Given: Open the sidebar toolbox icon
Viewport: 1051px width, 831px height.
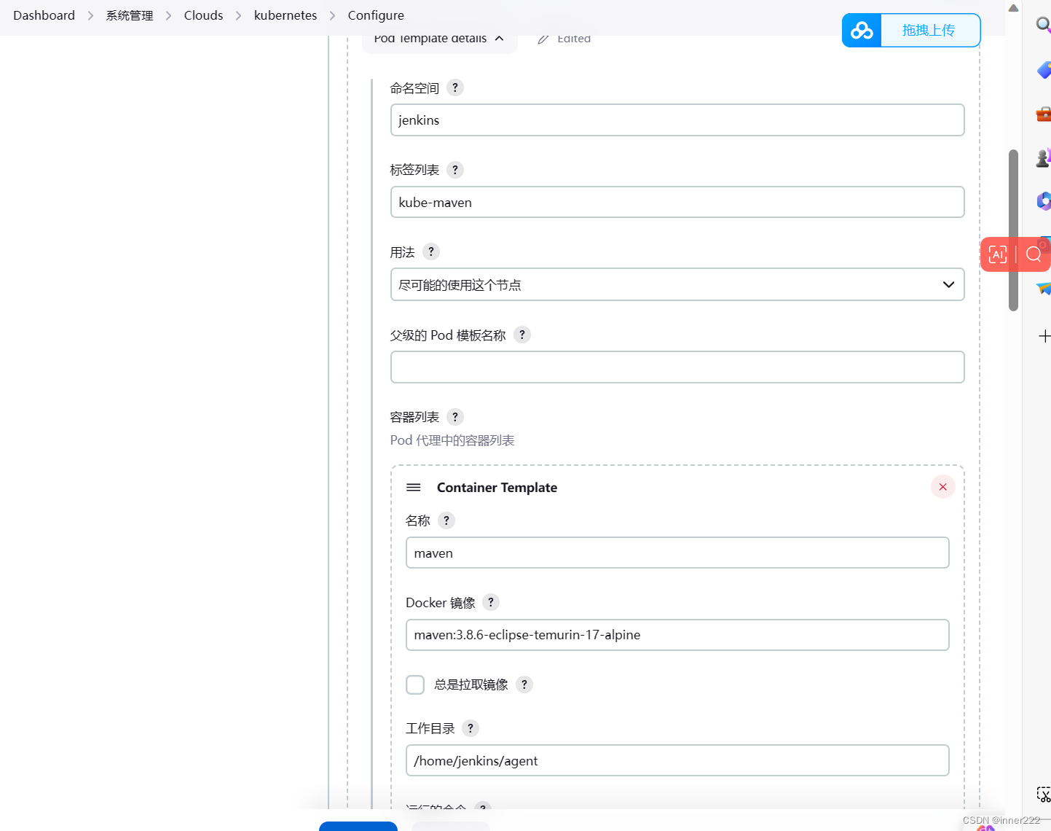Looking at the screenshot, I should click(1043, 114).
